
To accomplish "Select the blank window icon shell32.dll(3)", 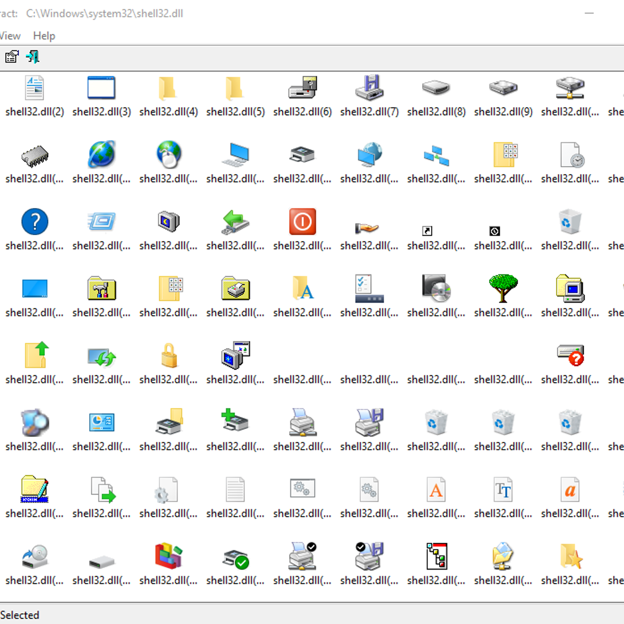I will (x=101, y=88).
